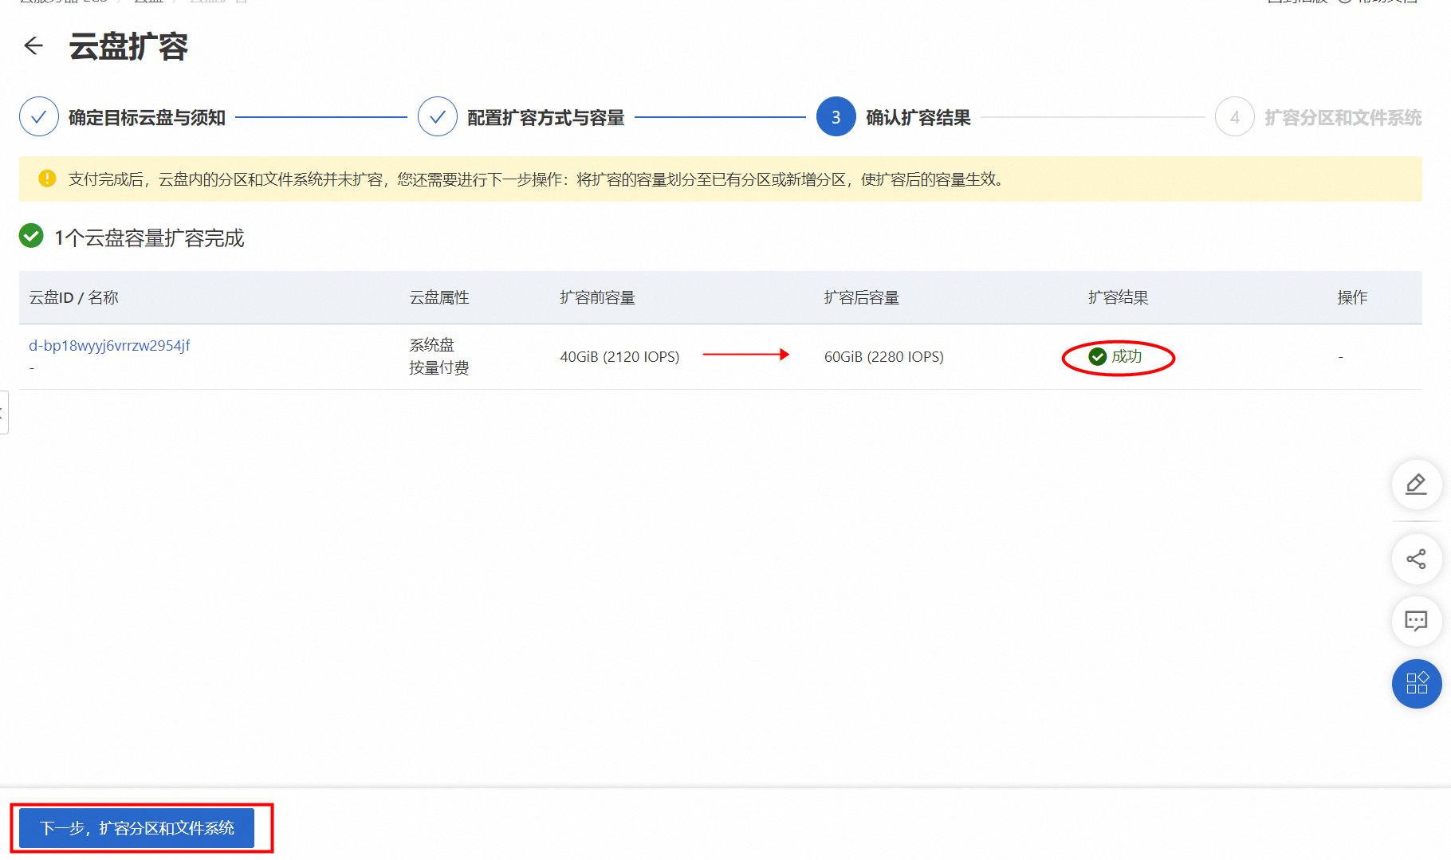Select the 扩容分区和文件系统 step label
The image size is (1451, 860).
[1343, 118]
